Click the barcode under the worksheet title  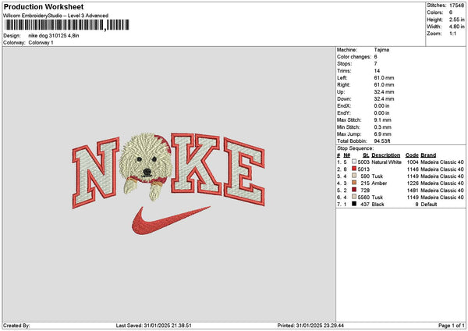tap(67, 25)
